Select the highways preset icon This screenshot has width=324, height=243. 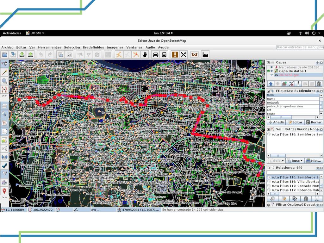click(x=119, y=55)
